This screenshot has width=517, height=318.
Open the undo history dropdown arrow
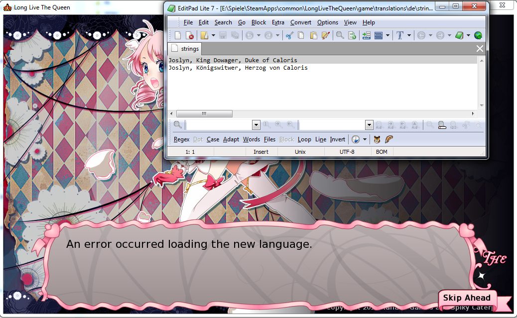259,35
